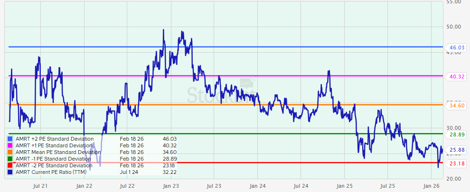Click the StockCharts watermark in chart center
Image resolution: width=470 pixels, height=192 pixels.
219,93
